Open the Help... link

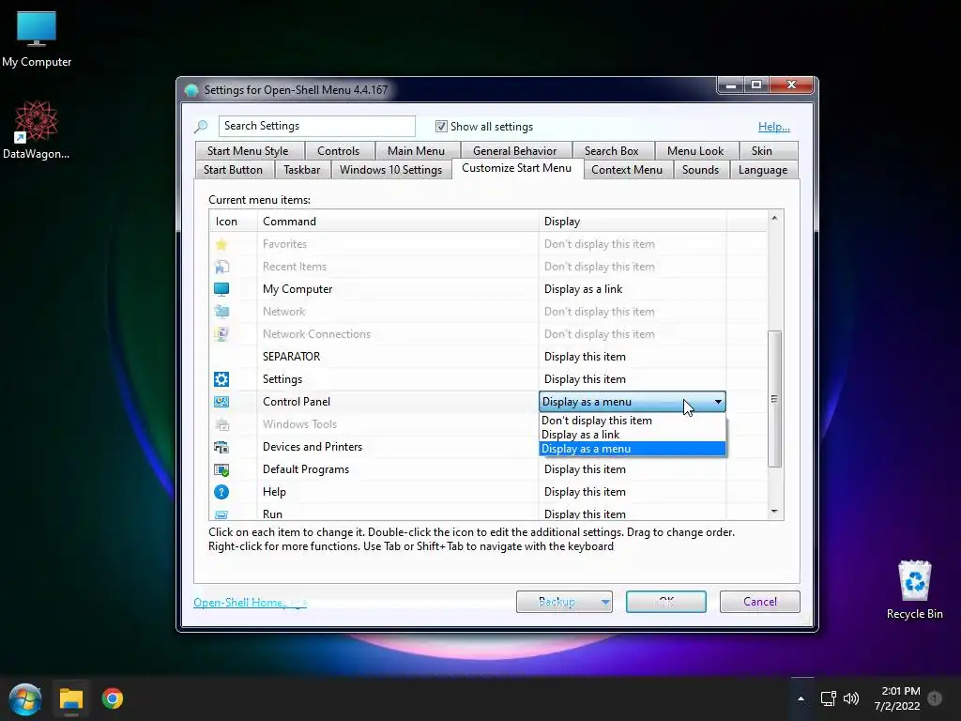click(774, 127)
